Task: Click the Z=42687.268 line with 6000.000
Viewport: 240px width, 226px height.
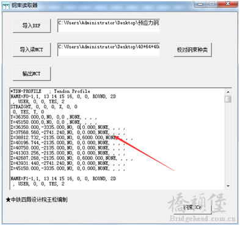Action: click(71, 158)
